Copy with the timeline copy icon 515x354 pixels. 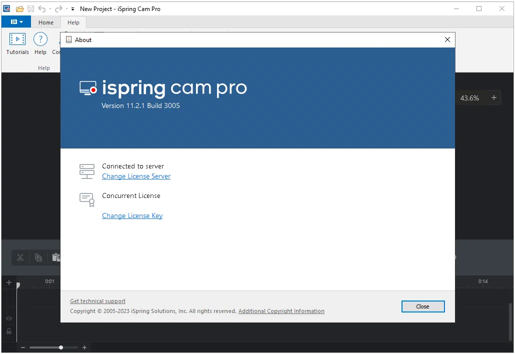(x=38, y=258)
